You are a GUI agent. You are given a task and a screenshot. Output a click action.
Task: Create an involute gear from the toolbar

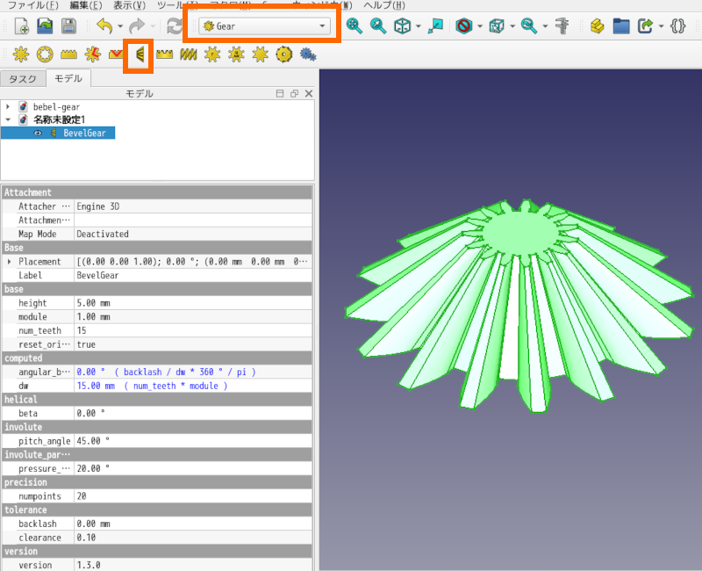(19, 54)
